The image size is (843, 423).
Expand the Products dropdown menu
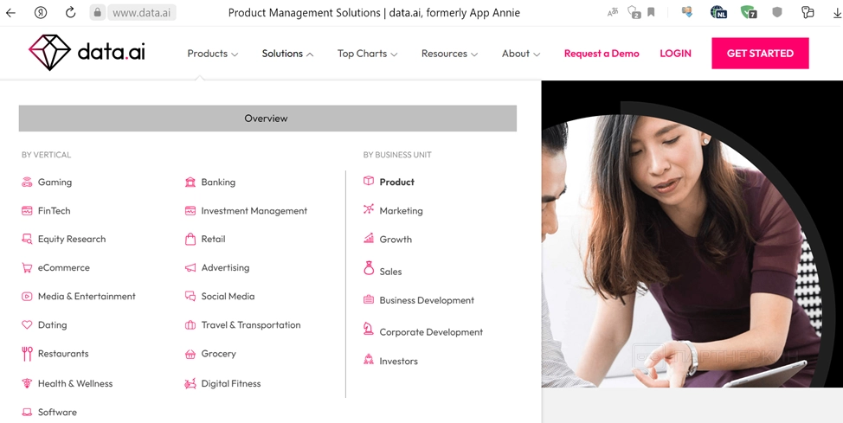pyautogui.click(x=212, y=54)
